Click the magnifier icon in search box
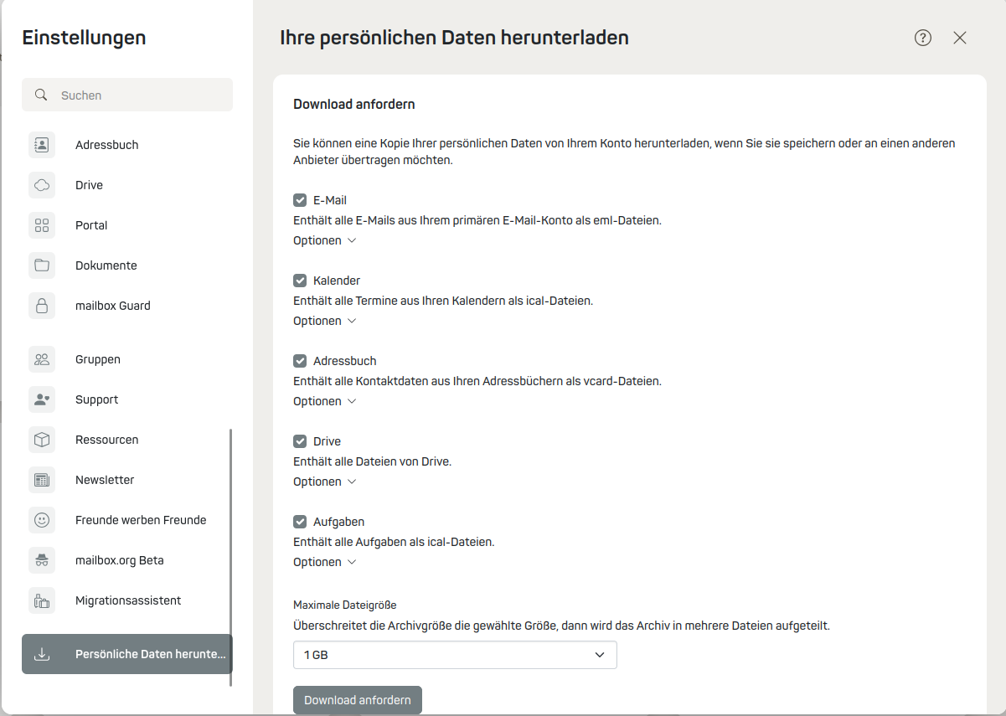The image size is (1006, 716). [x=40, y=95]
